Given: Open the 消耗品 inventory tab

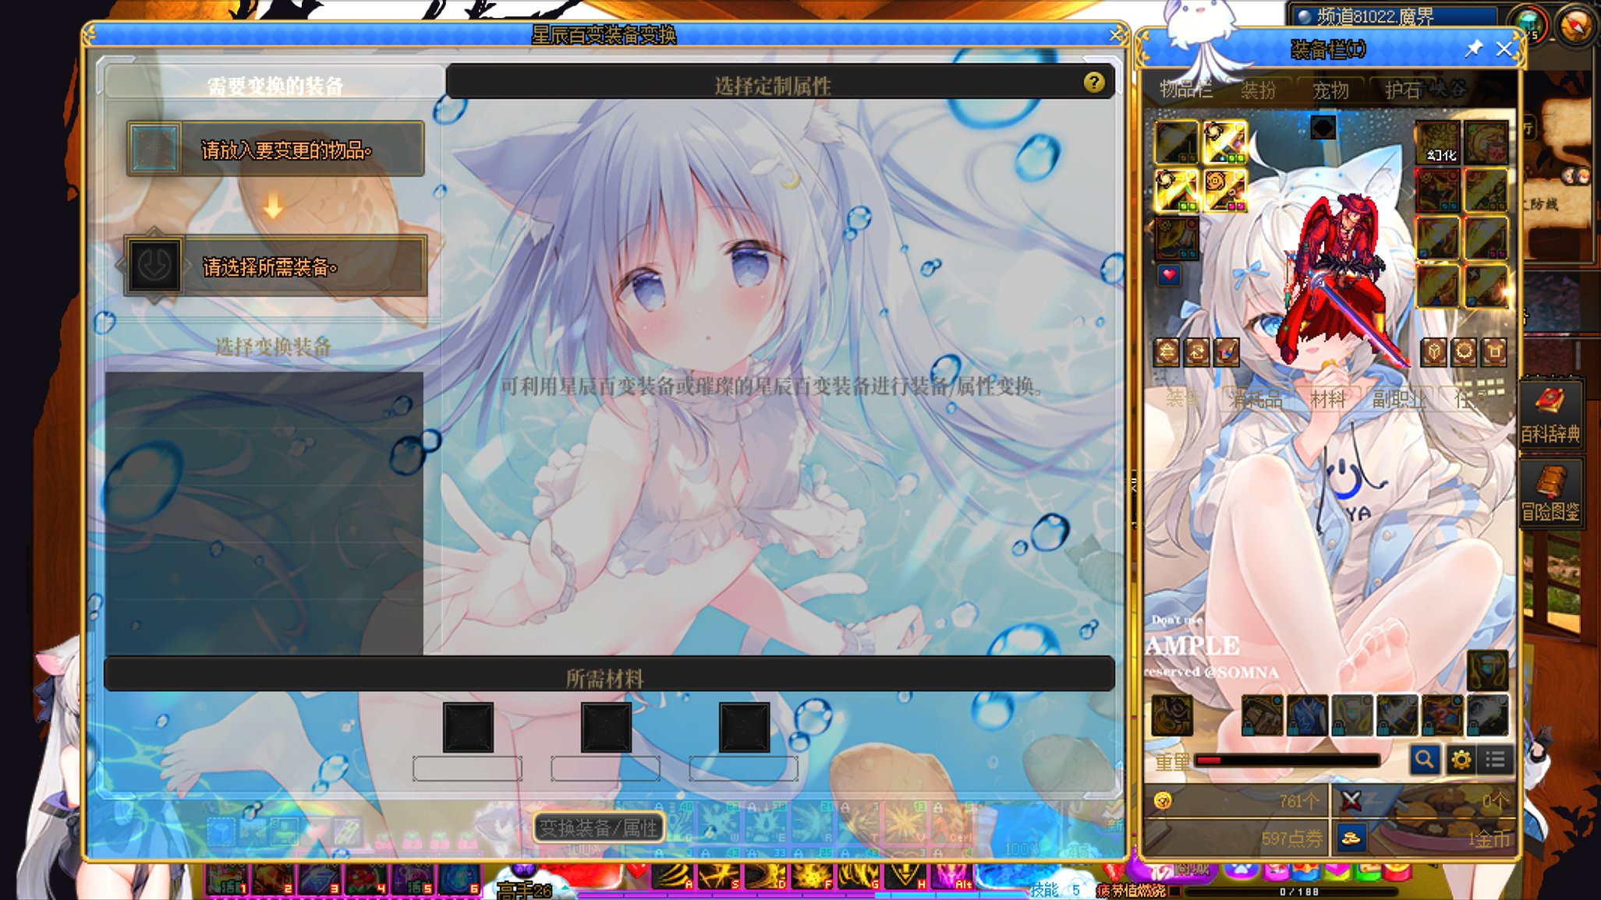Looking at the screenshot, I should pyautogui.click(x=1256, y=400).
